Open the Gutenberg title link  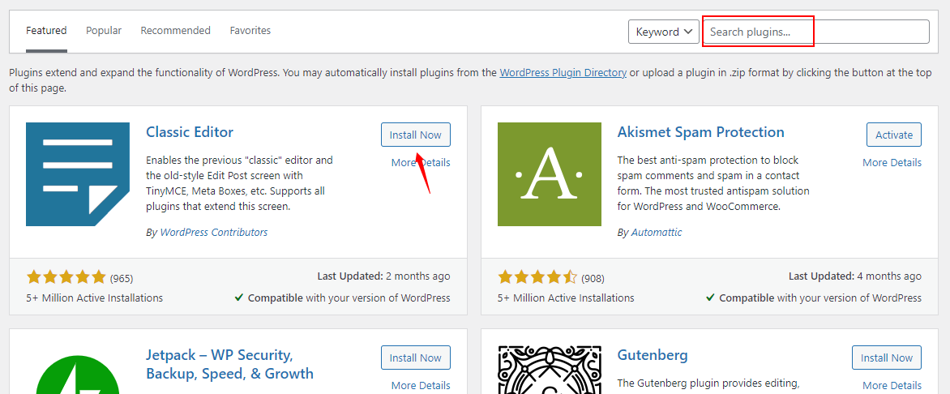pos(653,354)
